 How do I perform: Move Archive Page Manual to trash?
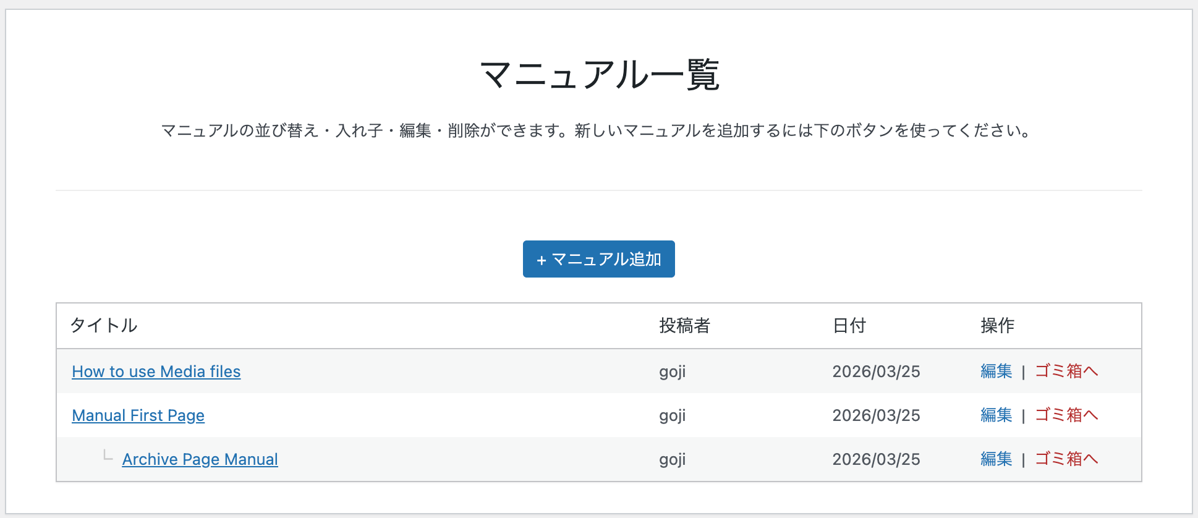pyautogui.click(x=1066, y=459)
